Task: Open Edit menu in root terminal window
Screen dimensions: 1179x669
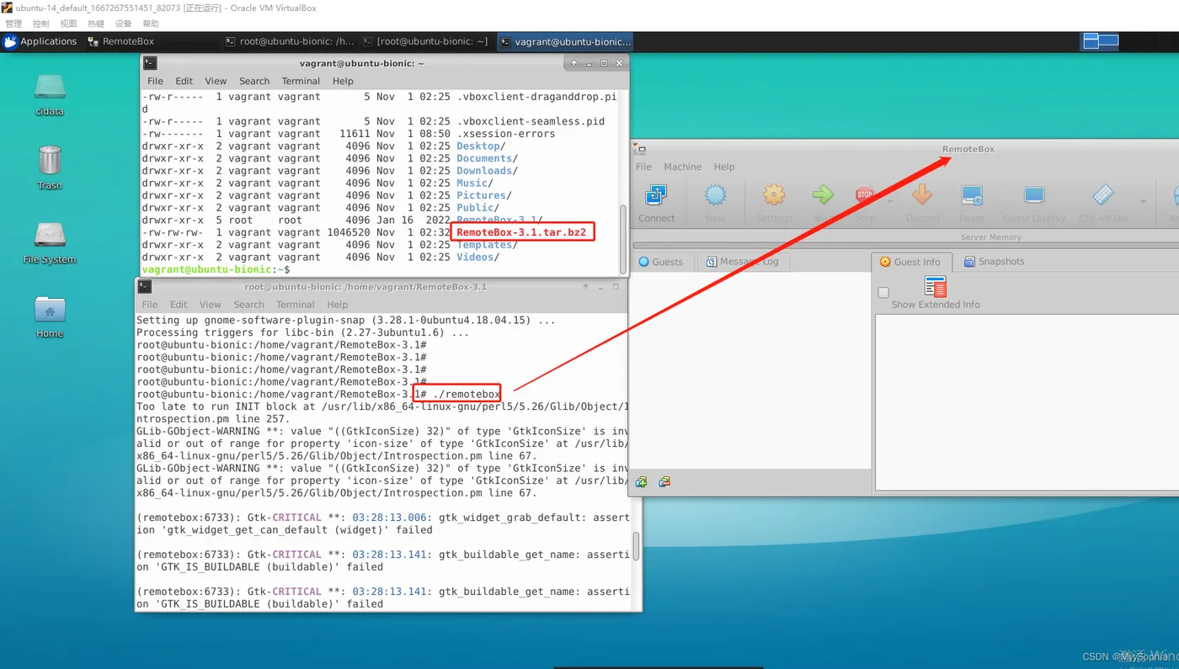Action: (x=179, y=305)
